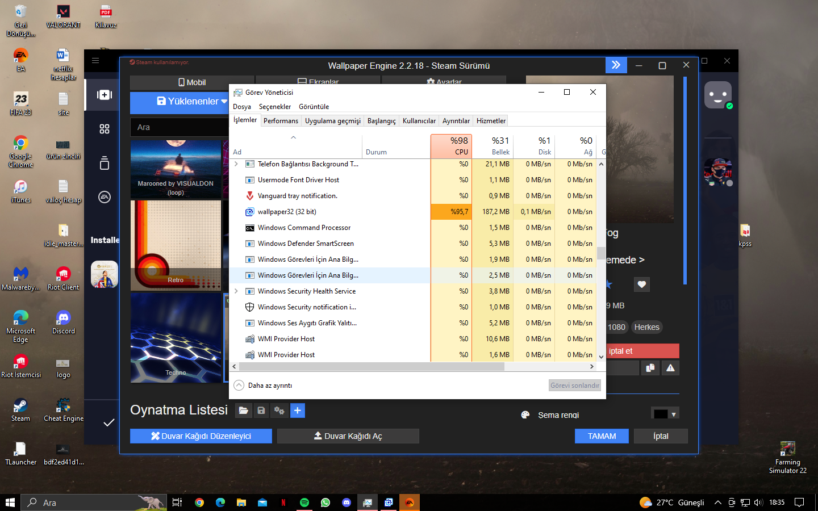818x511 pixels.
Task: Save playlist with the floppy disk icon
Action: (261, 411)
